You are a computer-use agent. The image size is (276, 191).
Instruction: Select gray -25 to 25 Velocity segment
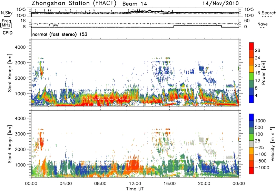(252, 144)
